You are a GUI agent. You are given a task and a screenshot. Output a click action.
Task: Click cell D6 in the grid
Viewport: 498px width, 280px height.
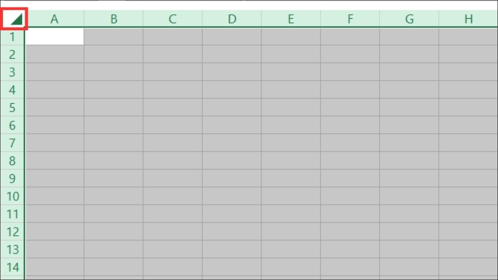(x=232, y=125)
